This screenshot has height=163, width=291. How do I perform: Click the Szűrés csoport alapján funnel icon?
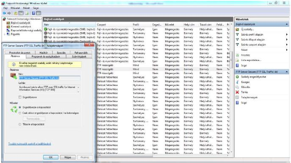pos(237,45)
